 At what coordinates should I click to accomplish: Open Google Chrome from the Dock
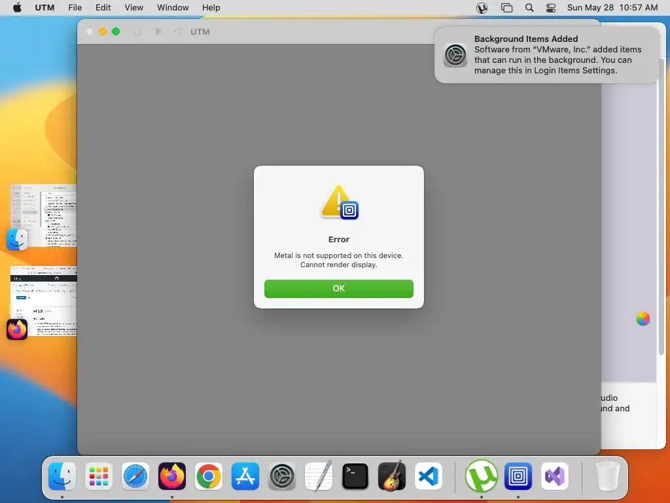(209, 476)
